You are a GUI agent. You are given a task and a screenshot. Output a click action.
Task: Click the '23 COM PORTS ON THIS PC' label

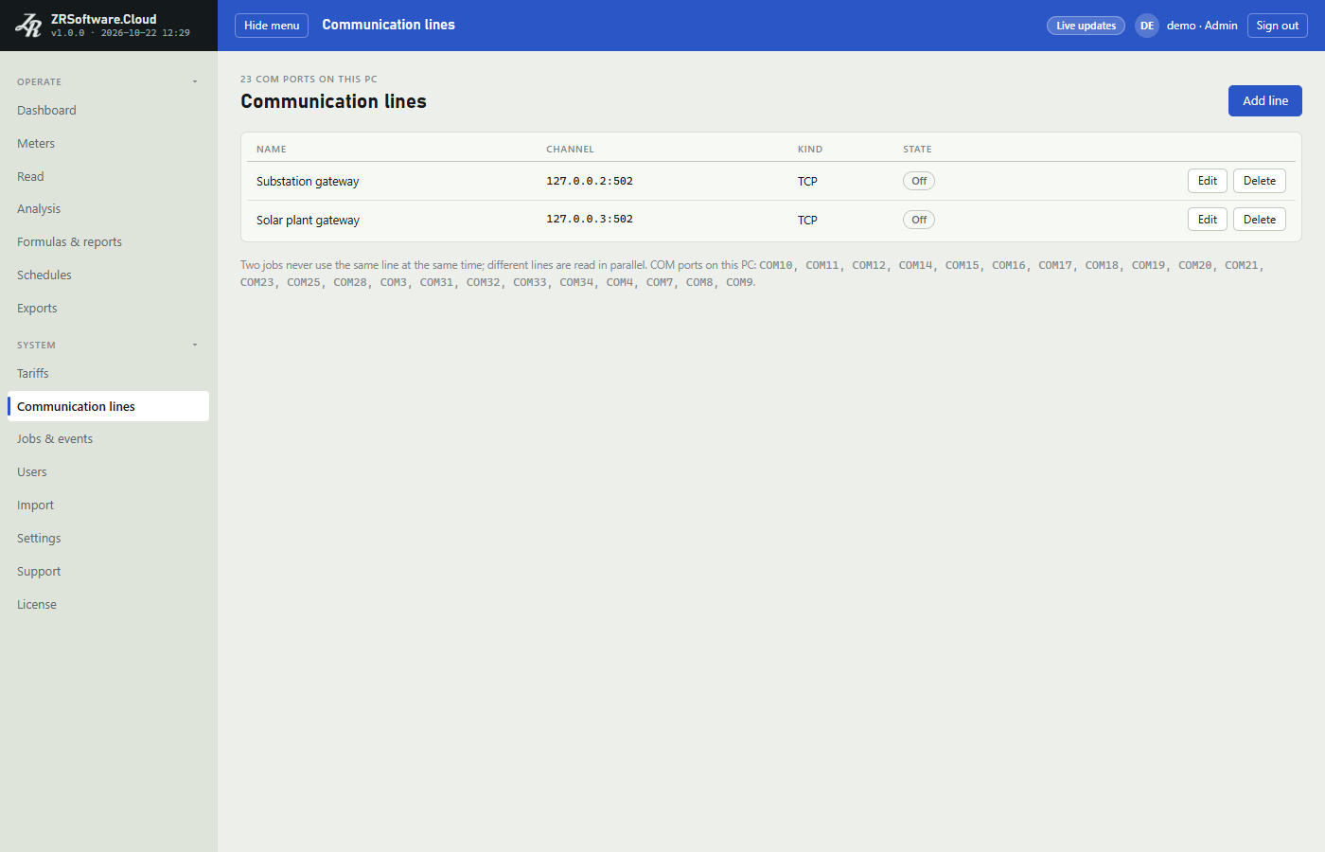pos(309,80)
